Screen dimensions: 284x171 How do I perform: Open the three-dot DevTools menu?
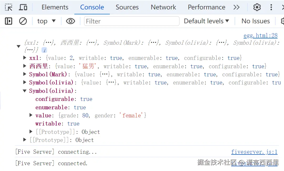click(271, 7)
